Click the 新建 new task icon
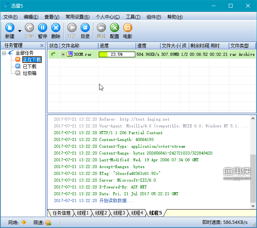The image size is (257, 228). pos(10,28)
